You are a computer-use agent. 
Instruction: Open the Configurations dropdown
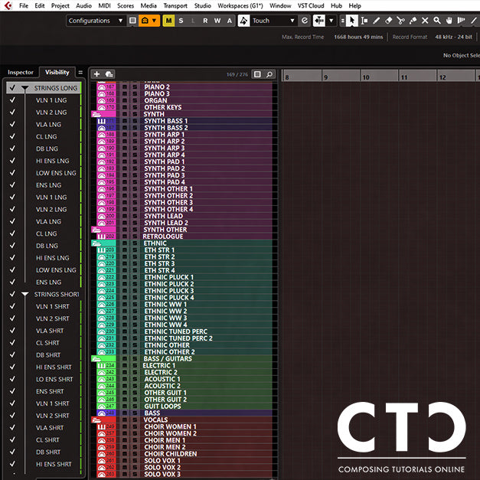[95, 21]
